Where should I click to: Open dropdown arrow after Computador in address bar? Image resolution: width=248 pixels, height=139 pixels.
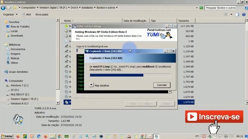[38, 8]
